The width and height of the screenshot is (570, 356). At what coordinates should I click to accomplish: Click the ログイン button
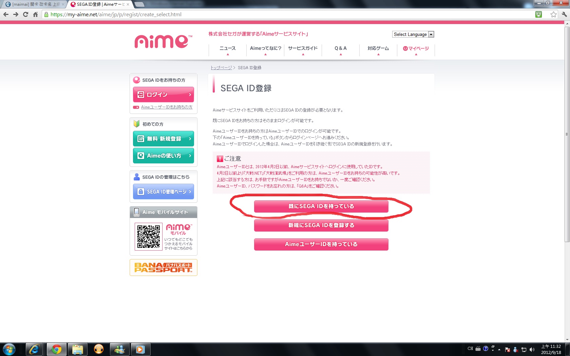pyautogui.click(x=164, y=95)
